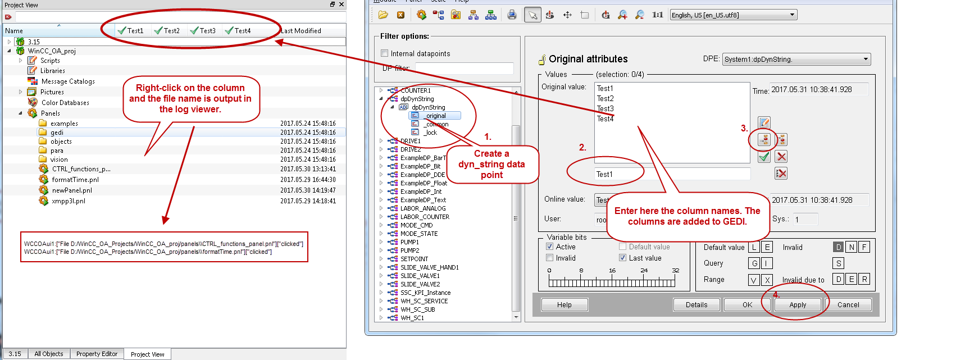The height and width of the screenshot is (360, 956).
Task: Click the pencil edit value icon
Action: 764,122
